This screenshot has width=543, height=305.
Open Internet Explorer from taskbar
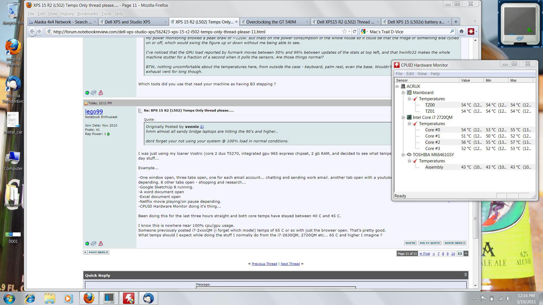(x=30, y=298)
